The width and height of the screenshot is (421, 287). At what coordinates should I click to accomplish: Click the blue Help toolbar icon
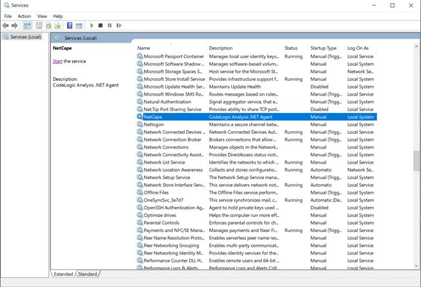(70, 25)
